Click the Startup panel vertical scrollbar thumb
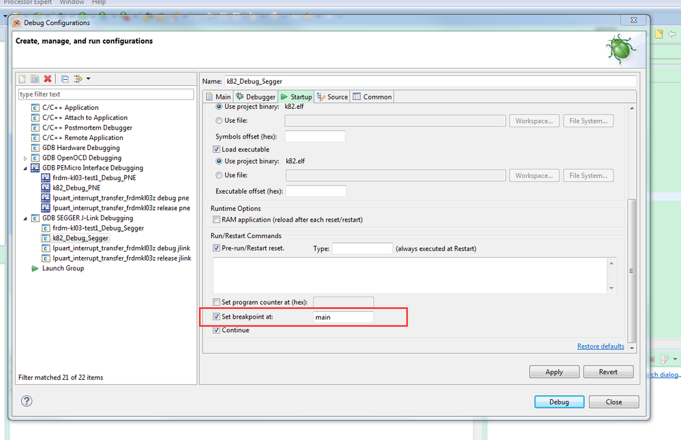681x440 pixels. coord(632,270)
